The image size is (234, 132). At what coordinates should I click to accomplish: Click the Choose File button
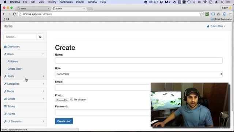pos(62,100)
